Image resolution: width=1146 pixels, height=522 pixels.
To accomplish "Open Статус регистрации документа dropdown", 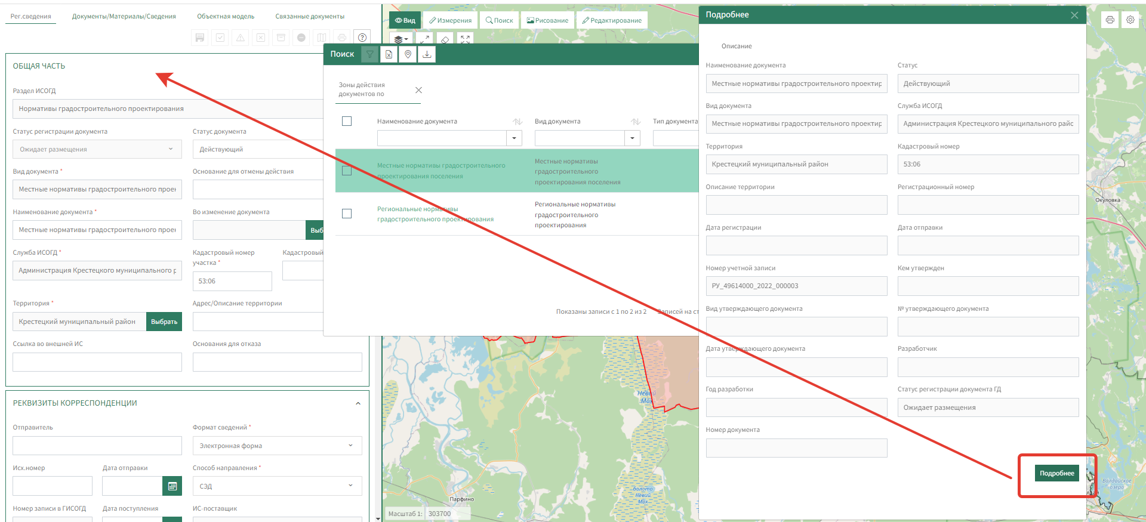I will 97,149.
